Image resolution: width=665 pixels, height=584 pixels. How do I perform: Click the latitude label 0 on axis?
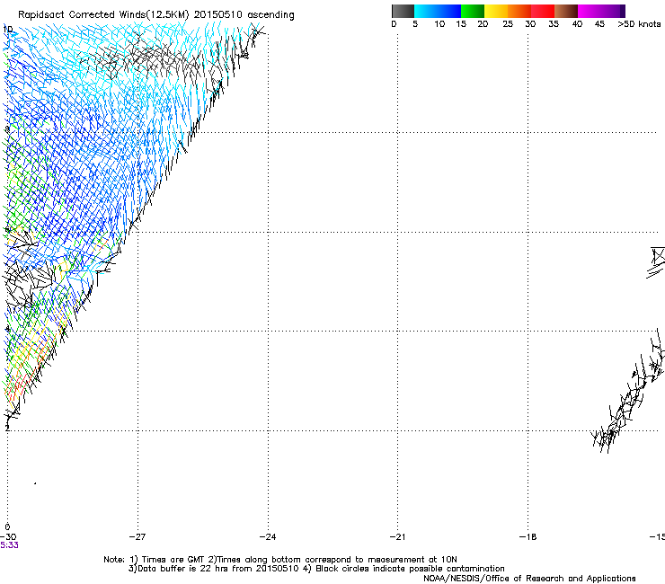click(7, 527)
